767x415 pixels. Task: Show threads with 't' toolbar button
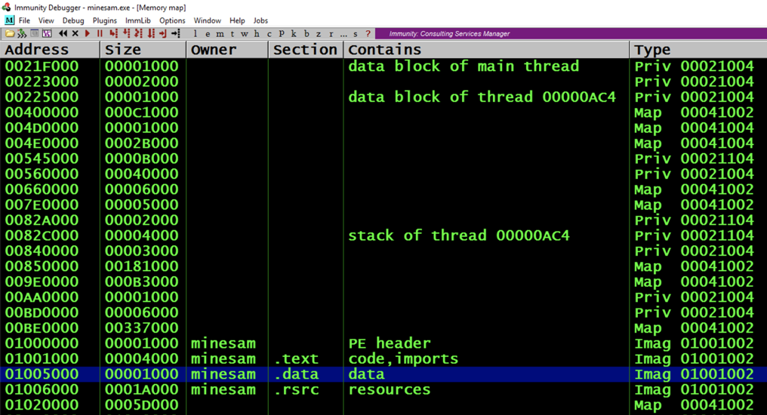pos(232,34)
